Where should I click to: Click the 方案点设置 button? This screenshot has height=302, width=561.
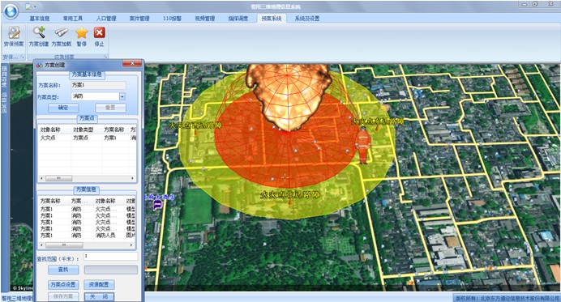coord(63,284)
